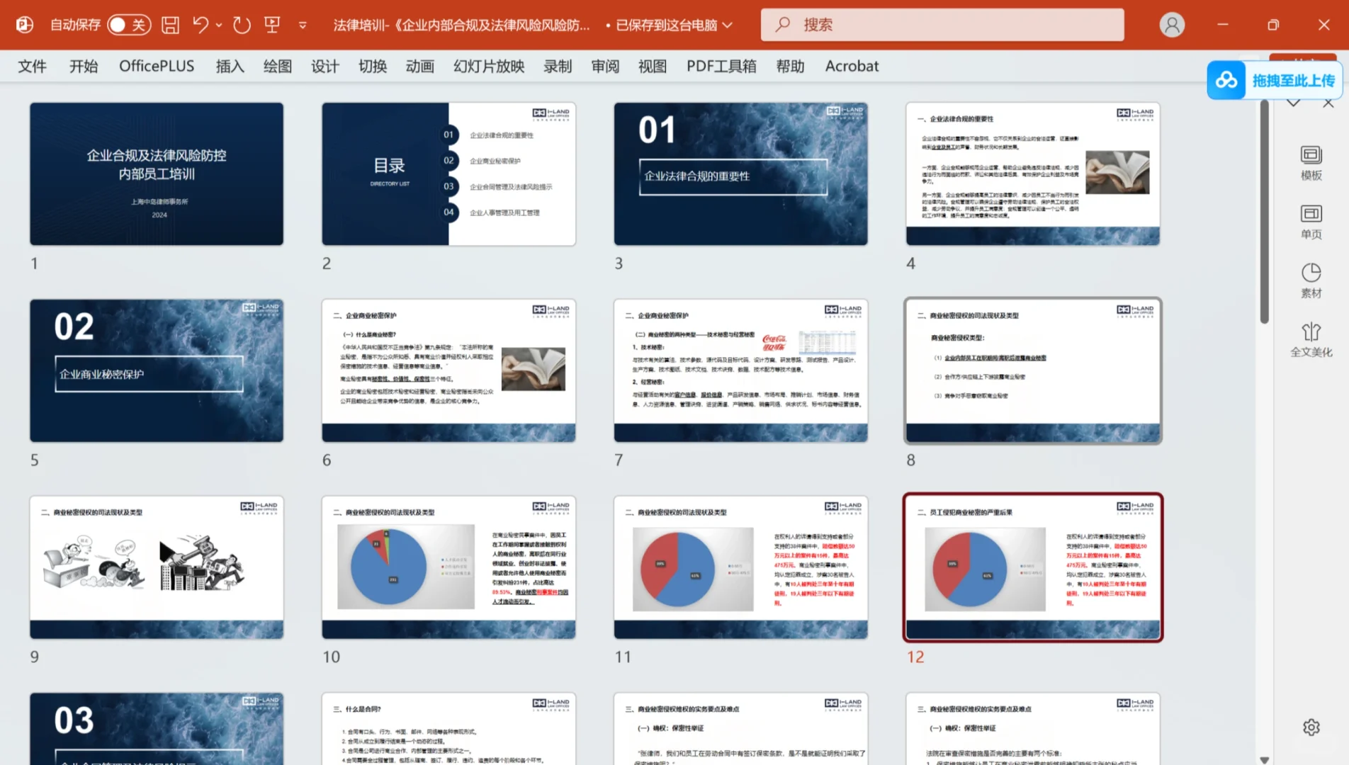Select slide 10 pie chart thumbnail
The image size is (1349, 765).
448,567
